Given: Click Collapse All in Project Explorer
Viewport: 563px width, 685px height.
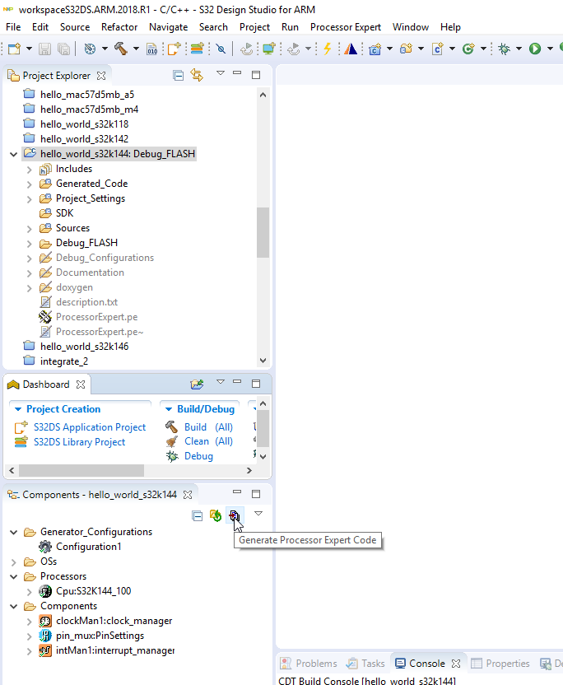Looking at the screenshot, I should tap(179, 76).
